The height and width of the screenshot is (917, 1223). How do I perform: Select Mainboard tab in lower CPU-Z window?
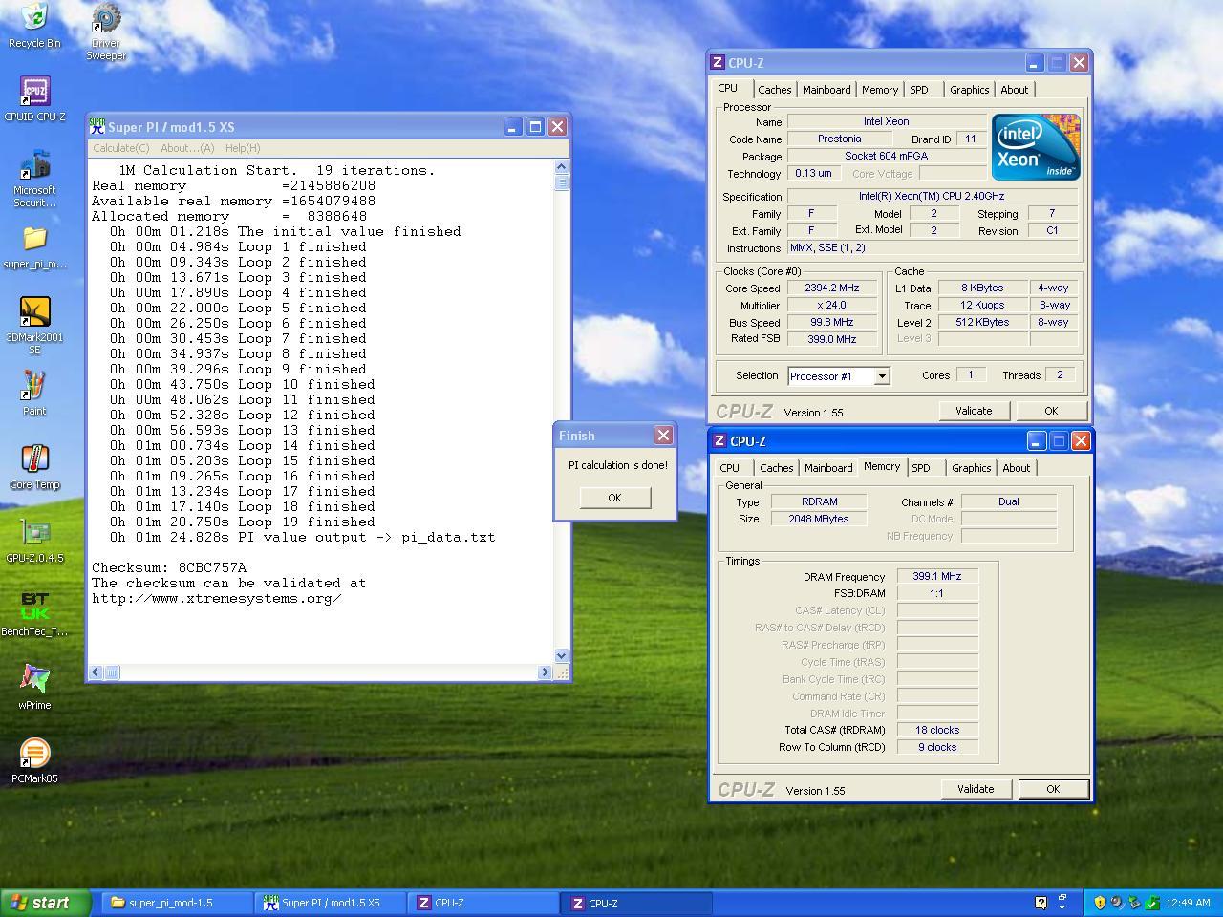pos(828,468)
